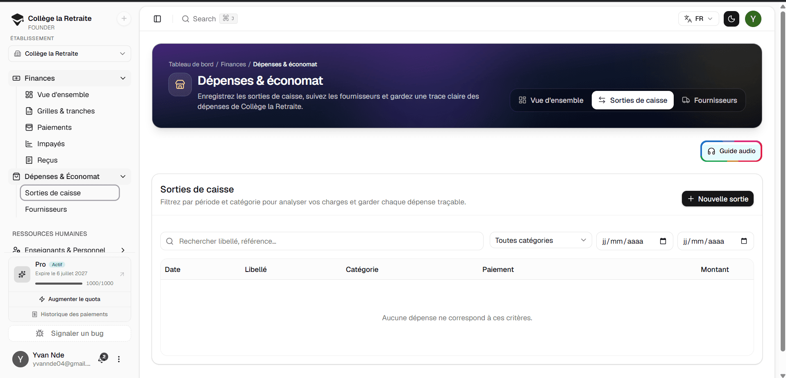This screenshot has width=786, height=378.
Task: Open the Collège la Retraite establishment dropdown
Action: pyautogui.click(x=70, y=54)
